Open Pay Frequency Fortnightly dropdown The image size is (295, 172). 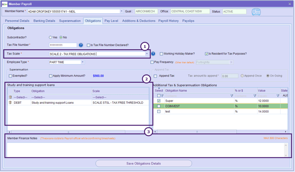coord(231,62)
